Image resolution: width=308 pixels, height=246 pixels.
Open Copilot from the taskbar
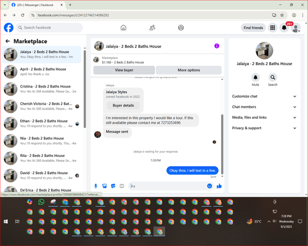30,202
